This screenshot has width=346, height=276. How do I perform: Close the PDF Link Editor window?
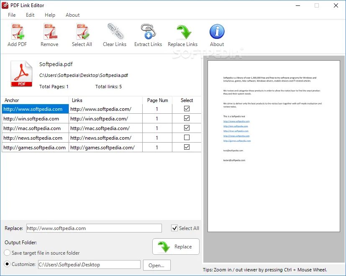click(x=336, y=5)
